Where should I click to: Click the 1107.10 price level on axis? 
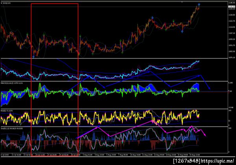[x=232, y=33]
